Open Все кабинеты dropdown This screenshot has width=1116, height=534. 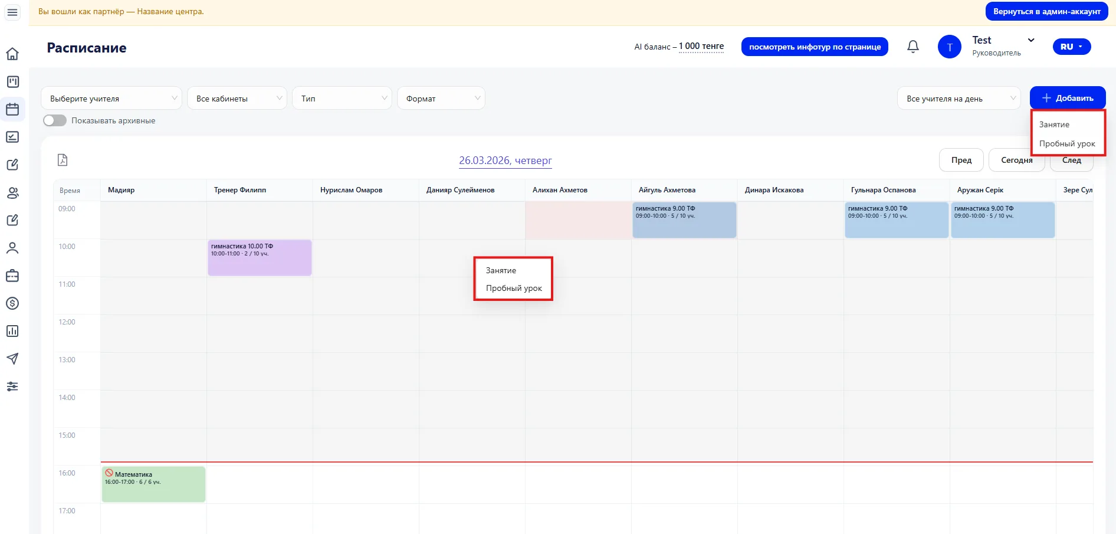point(237,99)
